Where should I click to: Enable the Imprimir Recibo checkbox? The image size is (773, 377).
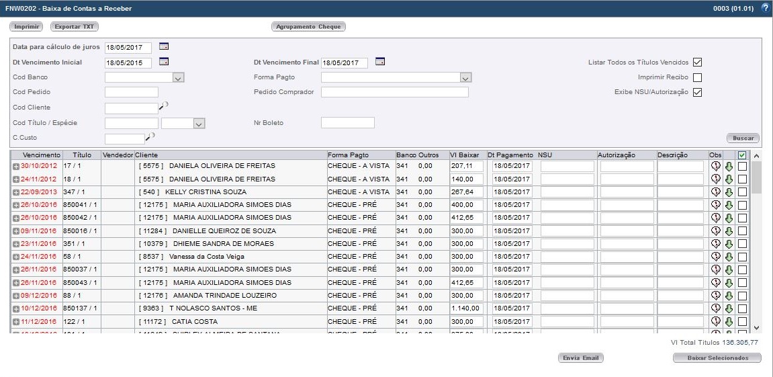click(x=697, y=77)
